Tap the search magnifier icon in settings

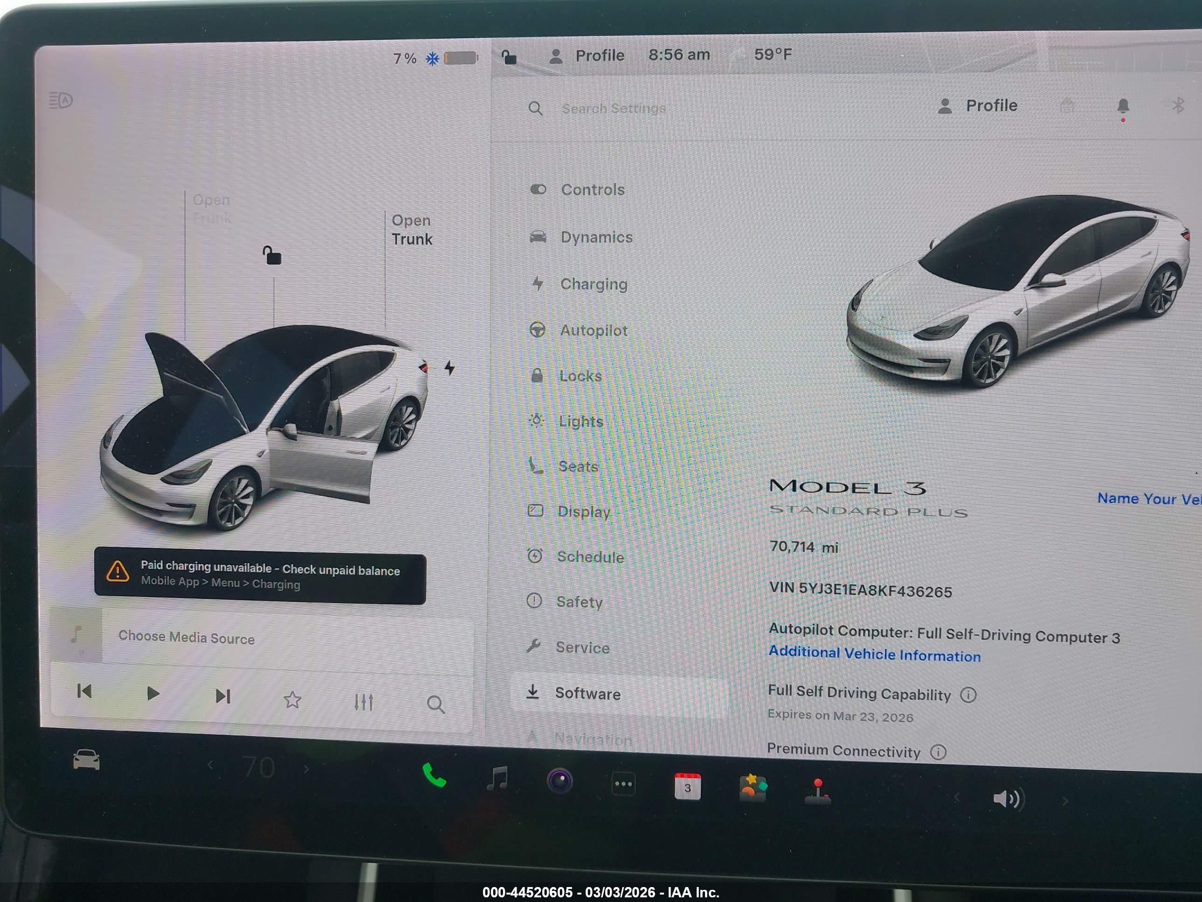click(x=535, y=108)
